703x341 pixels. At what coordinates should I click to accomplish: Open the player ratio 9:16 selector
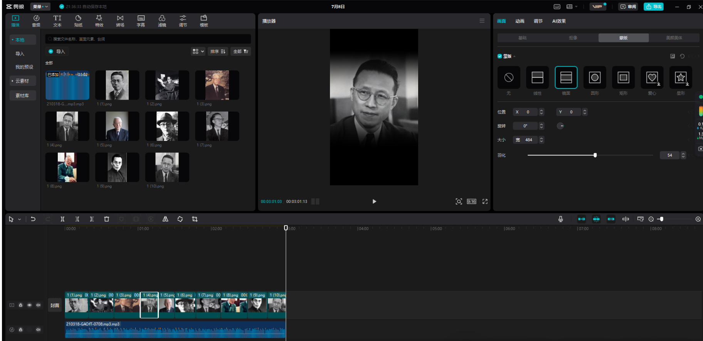tap(471, 201)
